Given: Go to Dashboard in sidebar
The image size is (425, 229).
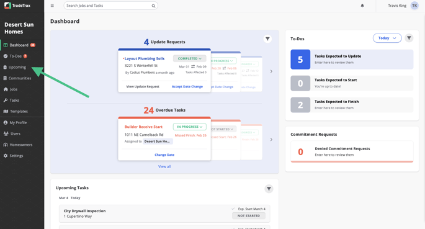Looking at the screenshot, I should [x=19, y=45].
